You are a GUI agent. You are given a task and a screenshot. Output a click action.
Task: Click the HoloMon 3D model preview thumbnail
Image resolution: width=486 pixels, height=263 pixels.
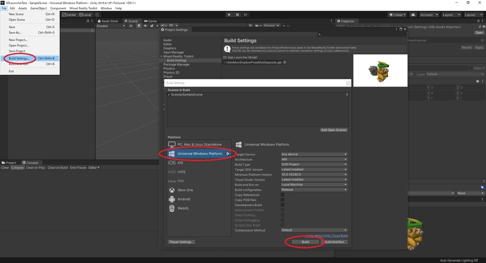[x=380, y=70]
